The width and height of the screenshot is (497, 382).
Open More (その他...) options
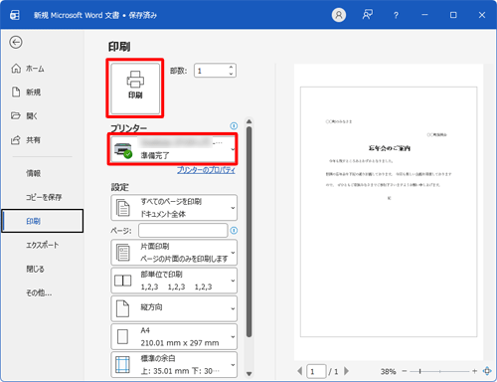tap(39, 292)
